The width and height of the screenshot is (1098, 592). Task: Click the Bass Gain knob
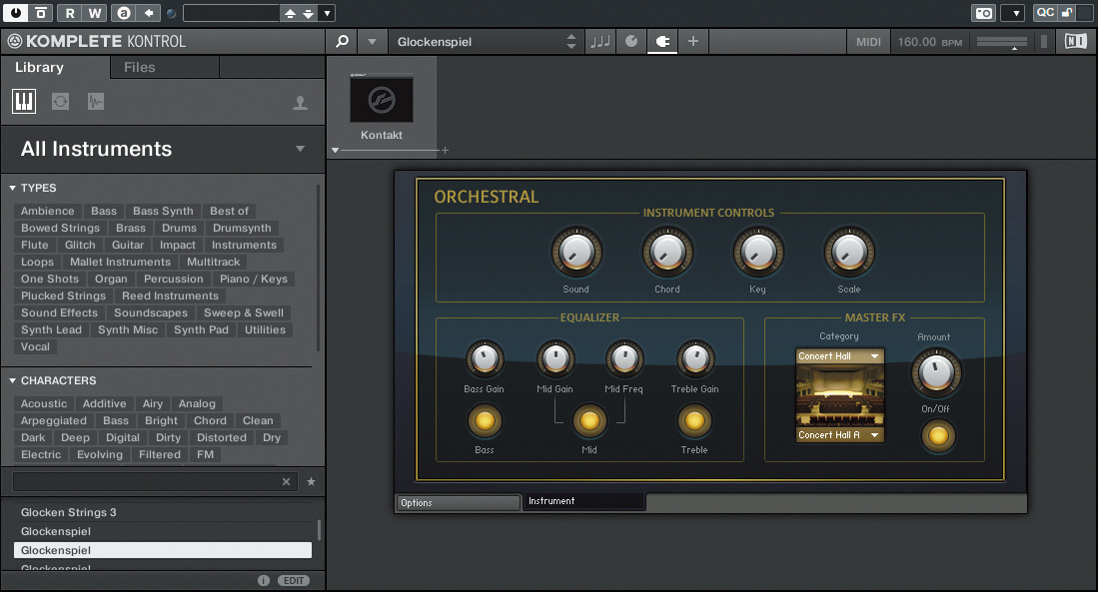point(485,359)
